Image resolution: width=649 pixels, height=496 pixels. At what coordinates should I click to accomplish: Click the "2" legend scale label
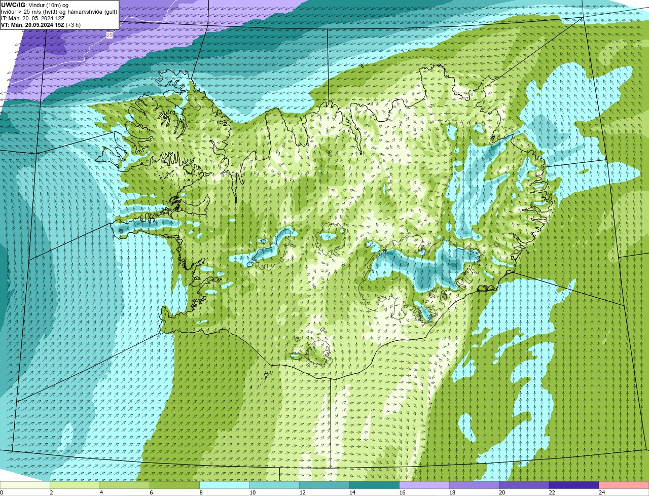pos(51,492)
